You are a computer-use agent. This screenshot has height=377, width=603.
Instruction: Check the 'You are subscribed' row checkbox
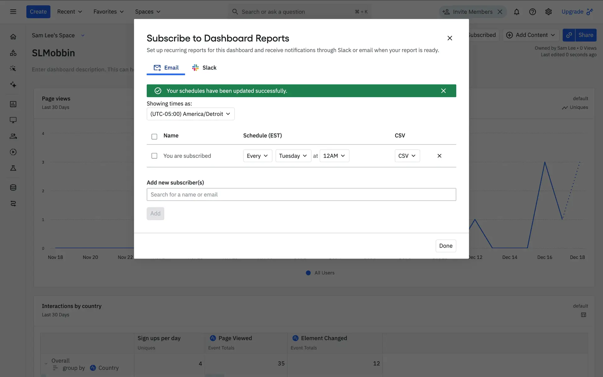pyautogui.click(x=154, y=156)
